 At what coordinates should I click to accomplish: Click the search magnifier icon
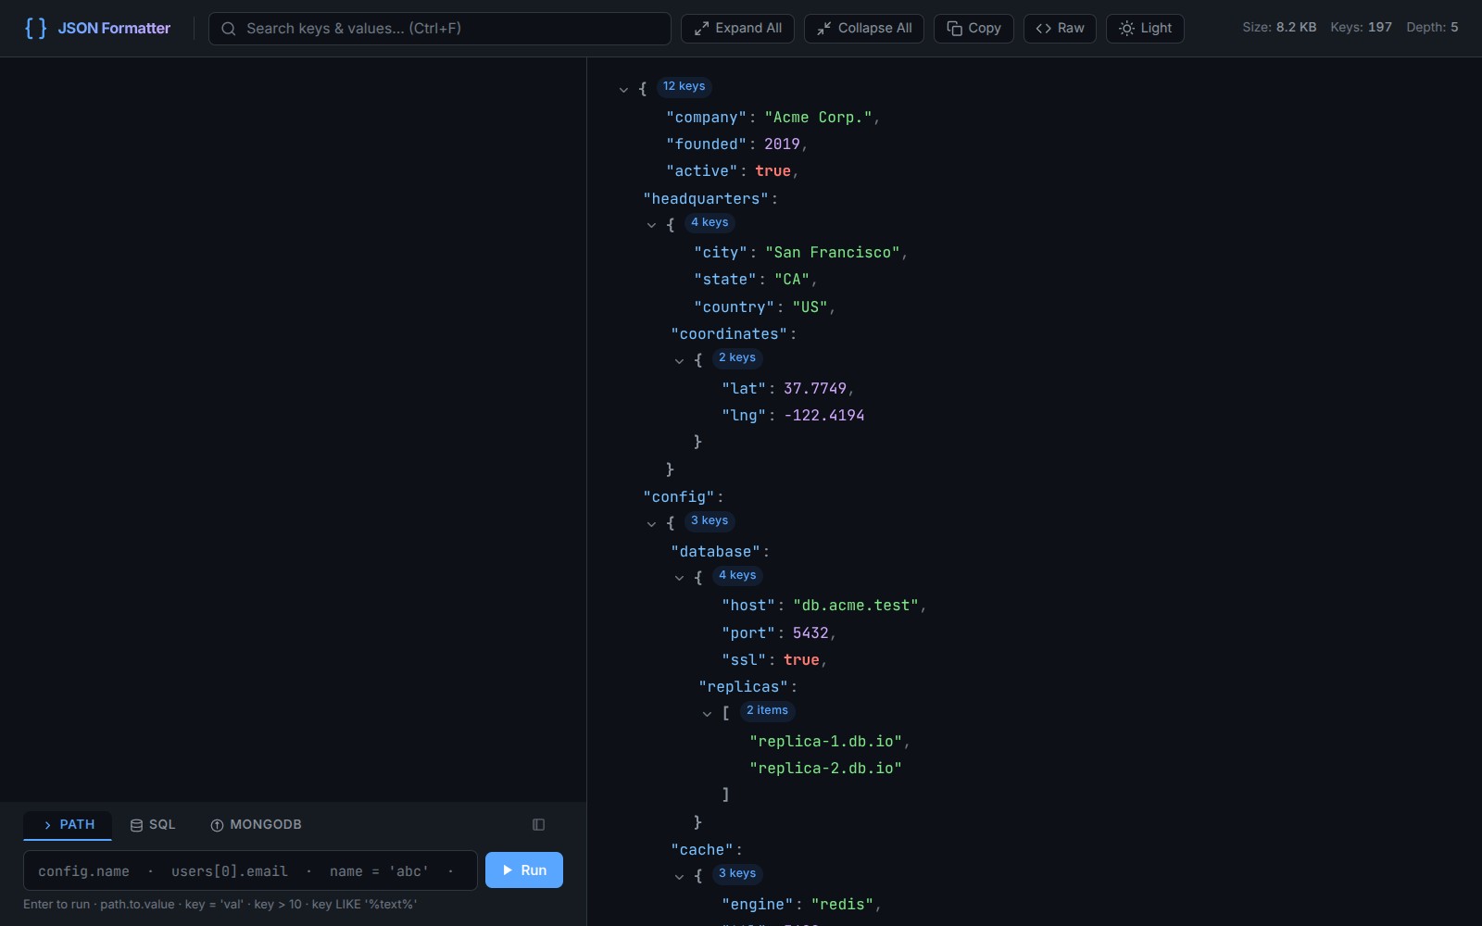pyautogui.click(x=228, y=29)
